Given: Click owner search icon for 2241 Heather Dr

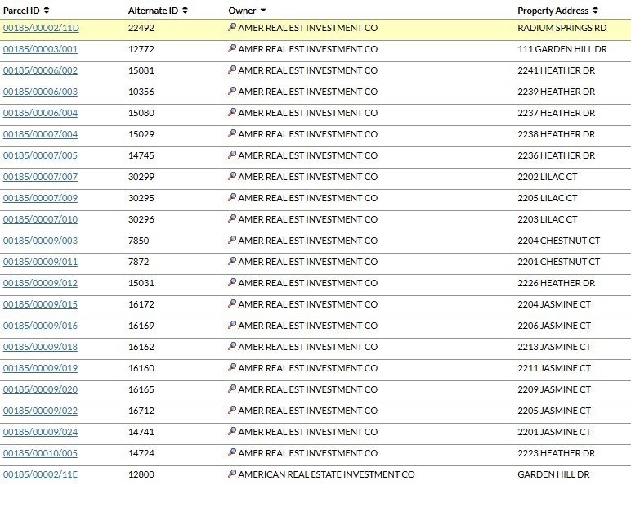Looking at the screenshot, I should [232, 70].
